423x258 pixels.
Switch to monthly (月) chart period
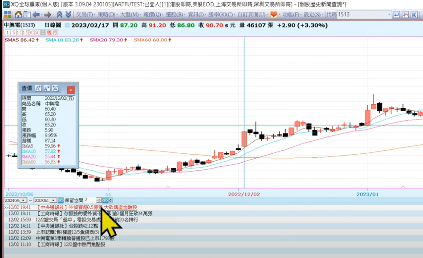54,33
